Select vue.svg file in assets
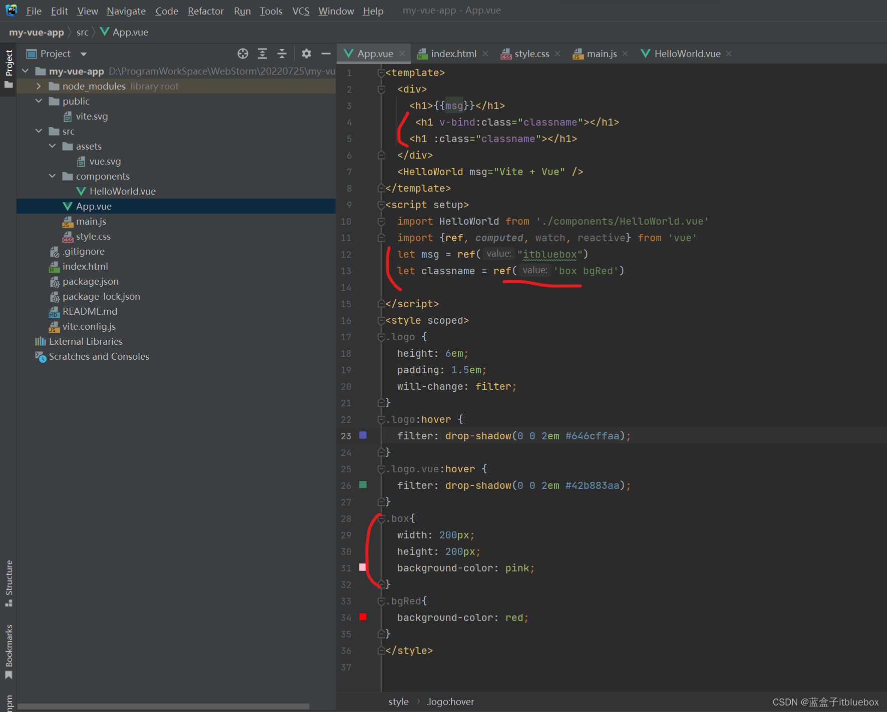Screen dimensions: 887x712 105,161
